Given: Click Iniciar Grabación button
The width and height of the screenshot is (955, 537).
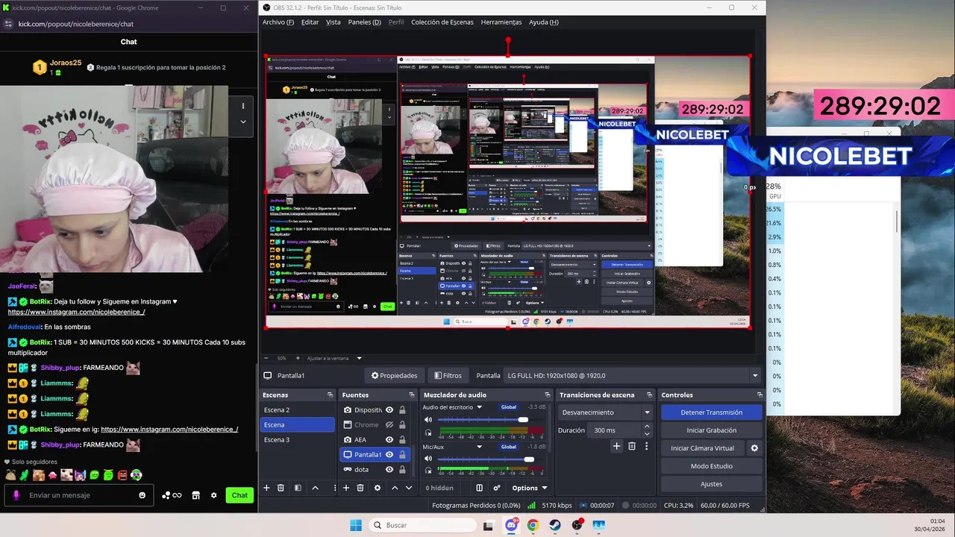Looking at the screenshot, I should [x=711, y=430].
